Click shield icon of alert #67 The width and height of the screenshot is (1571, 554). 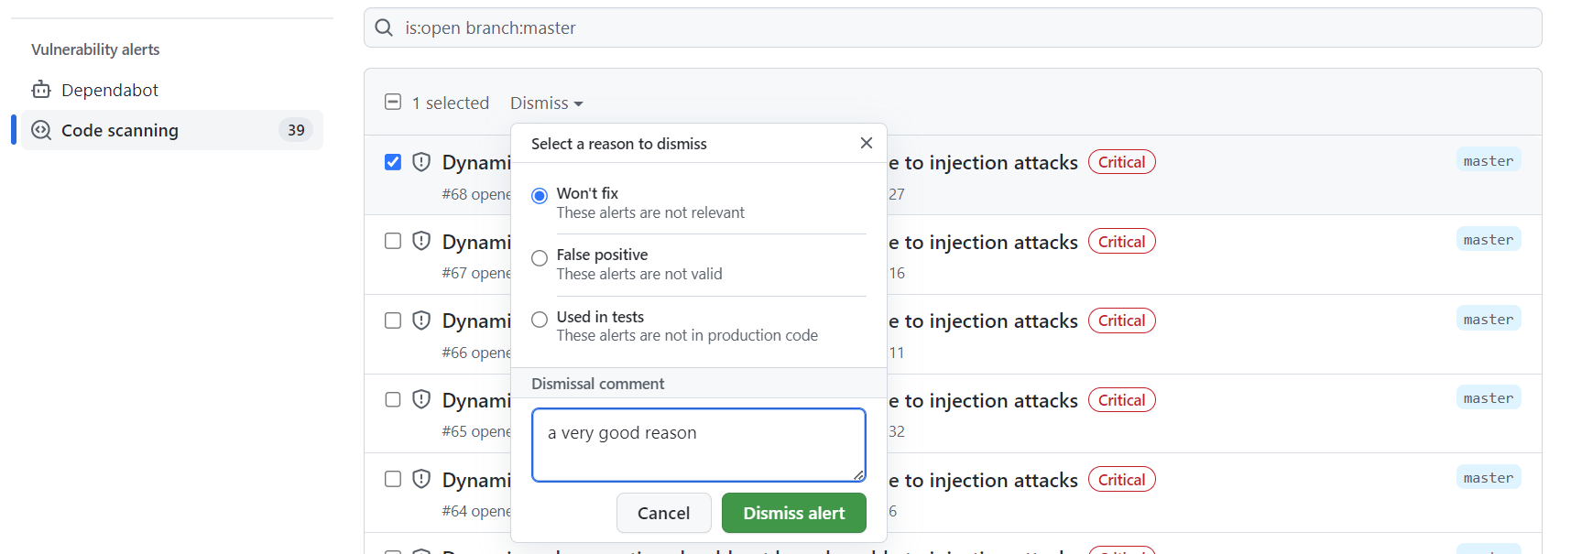[421, 241]
